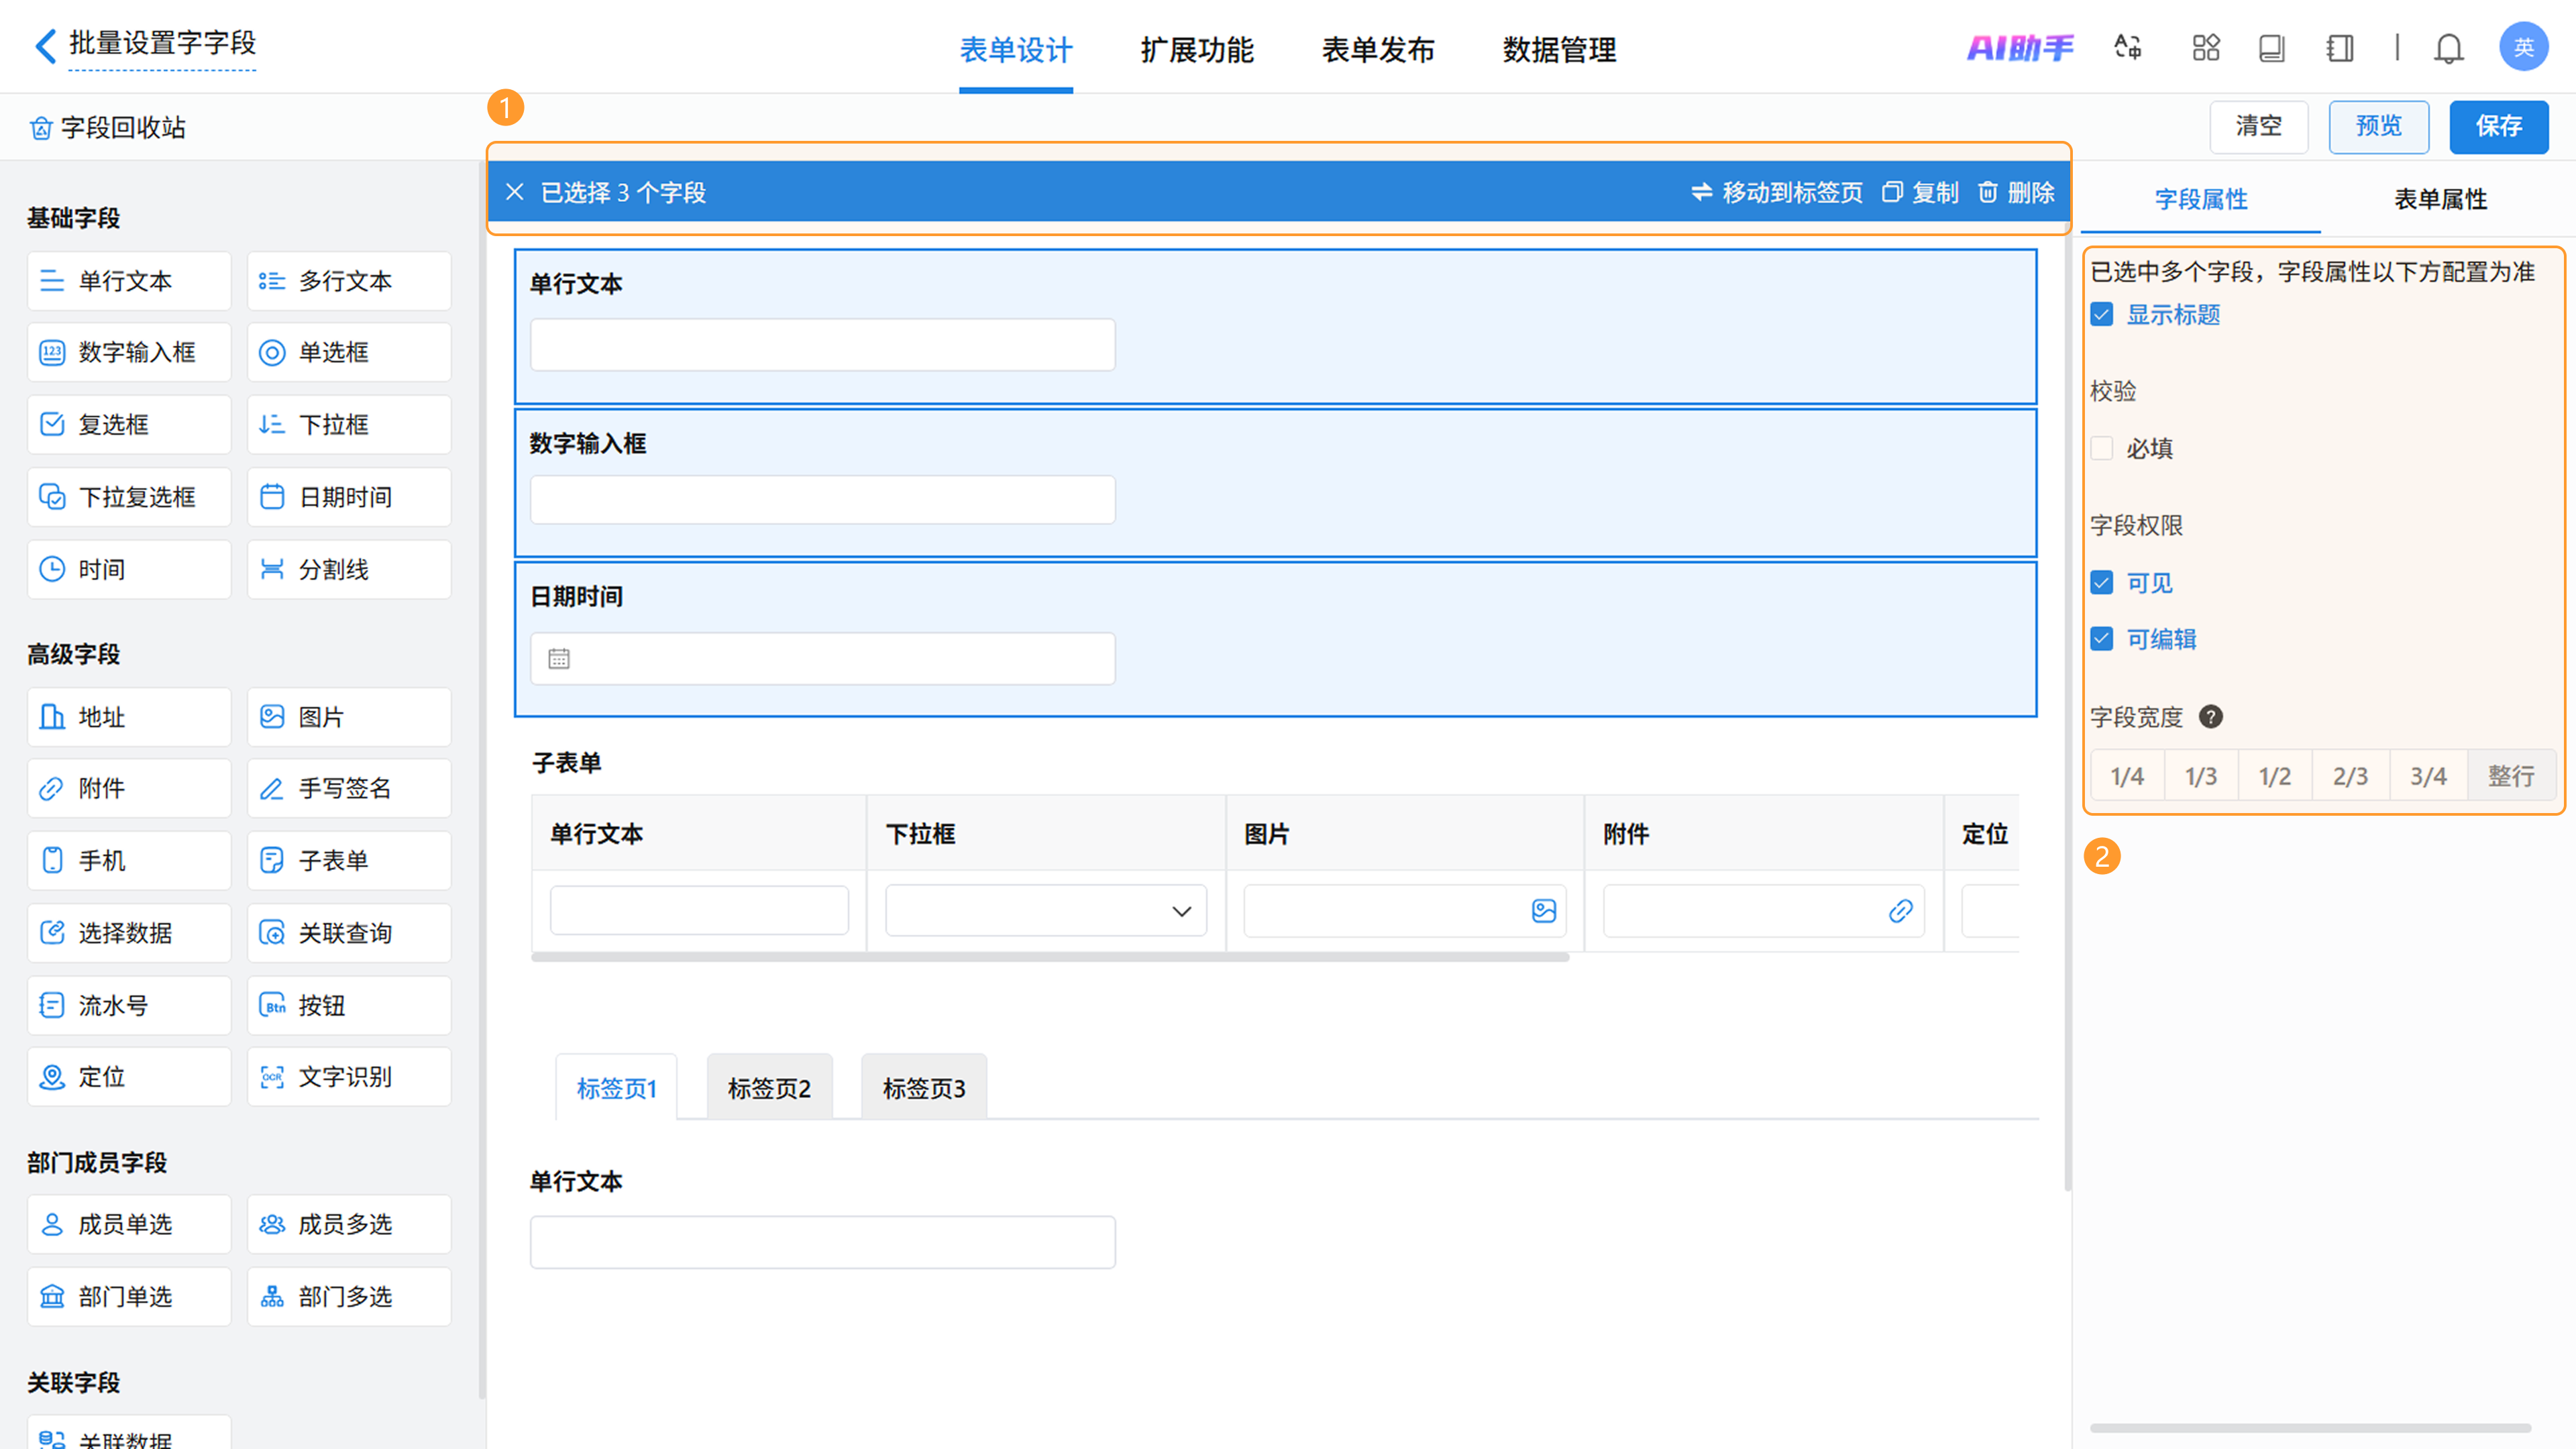Click the back arrow beside 批量设置字字段
Viewport: 2576px width, 1449px height.
click(x=45, y=46)
